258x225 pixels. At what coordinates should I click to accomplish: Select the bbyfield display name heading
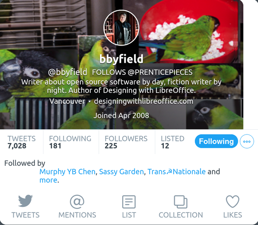click(x=121, y=59)
